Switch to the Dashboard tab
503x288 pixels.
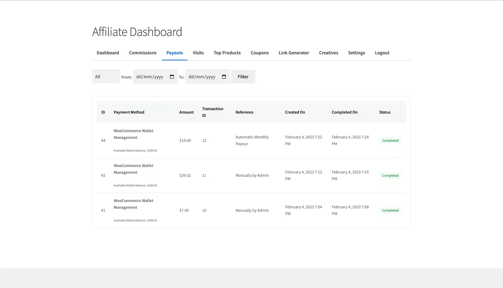tap(108, 53)
